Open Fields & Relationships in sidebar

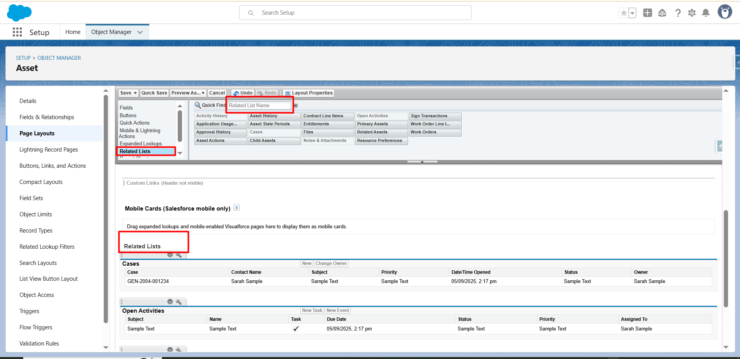[x=47, y=117]
